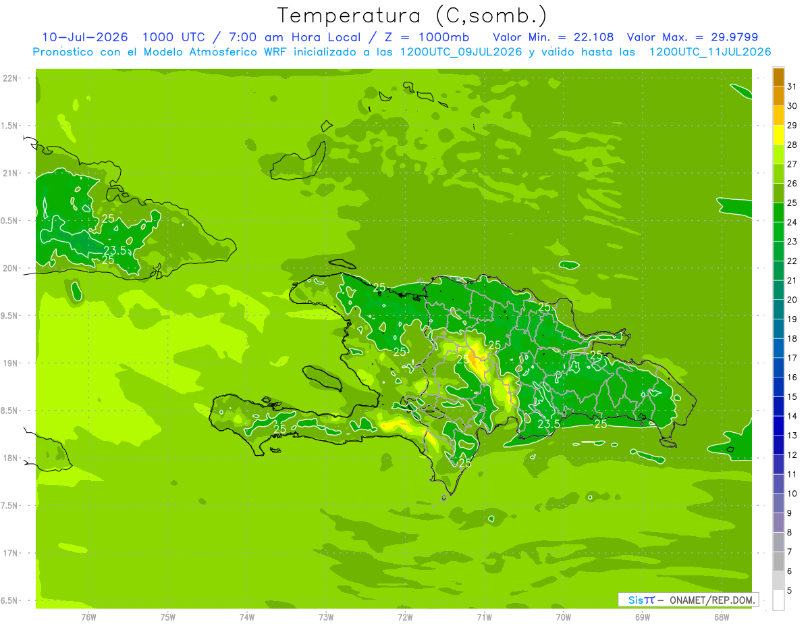Click the "70W" longitude axis label
Viewport: 810px width, 626px height.
(x=564, y=617)
